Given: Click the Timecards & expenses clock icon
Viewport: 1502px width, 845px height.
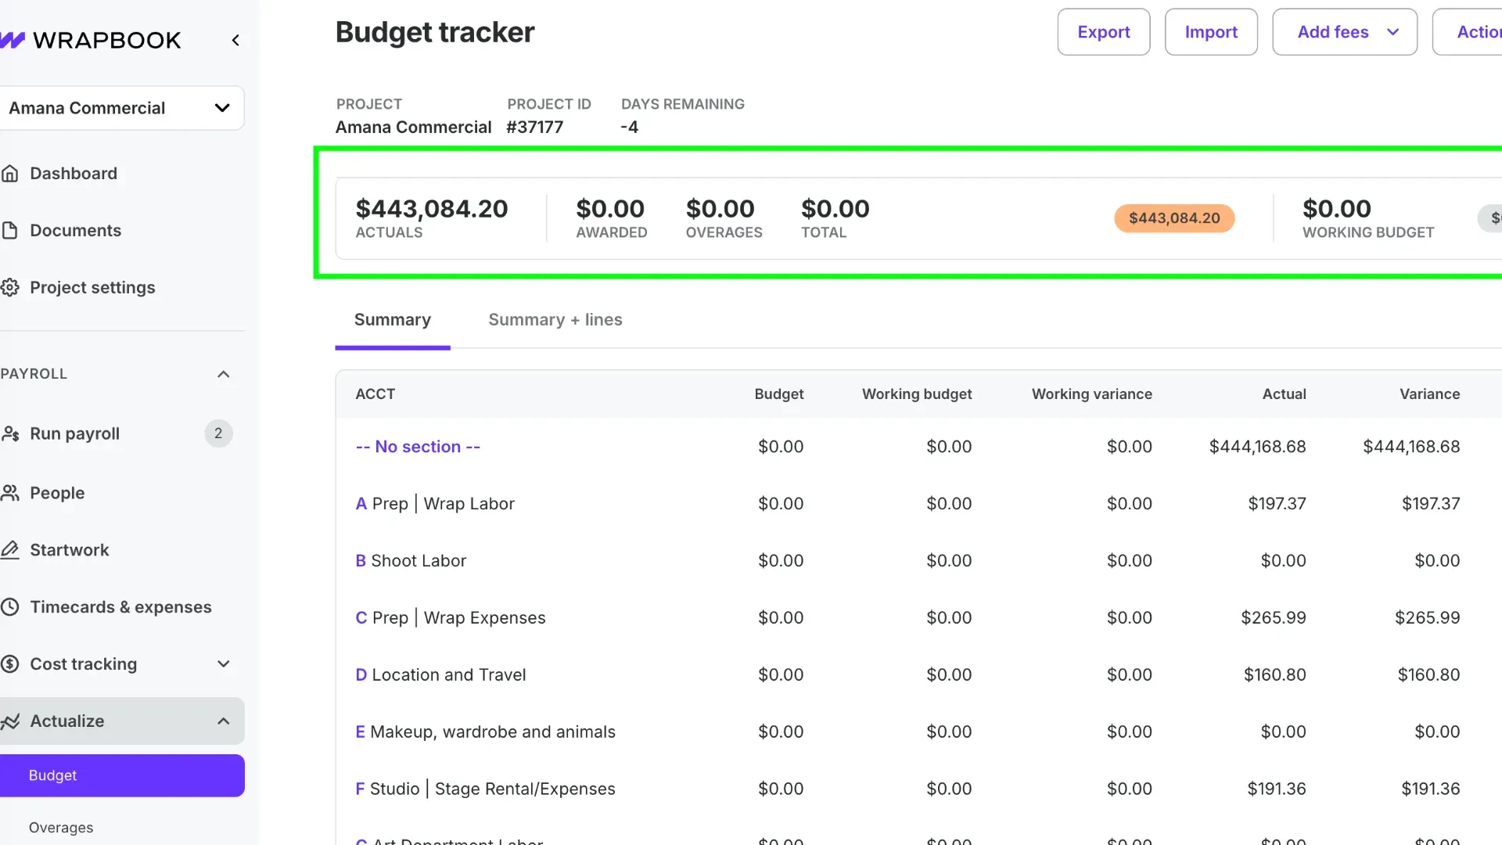Looking at the screenshot, I should [10, 607].
